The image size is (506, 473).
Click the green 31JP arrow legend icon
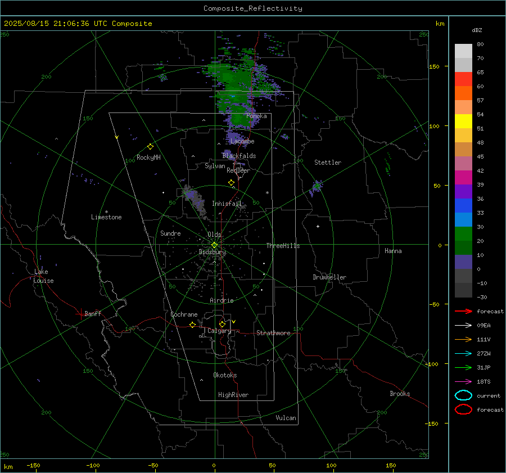coord(463,367)
